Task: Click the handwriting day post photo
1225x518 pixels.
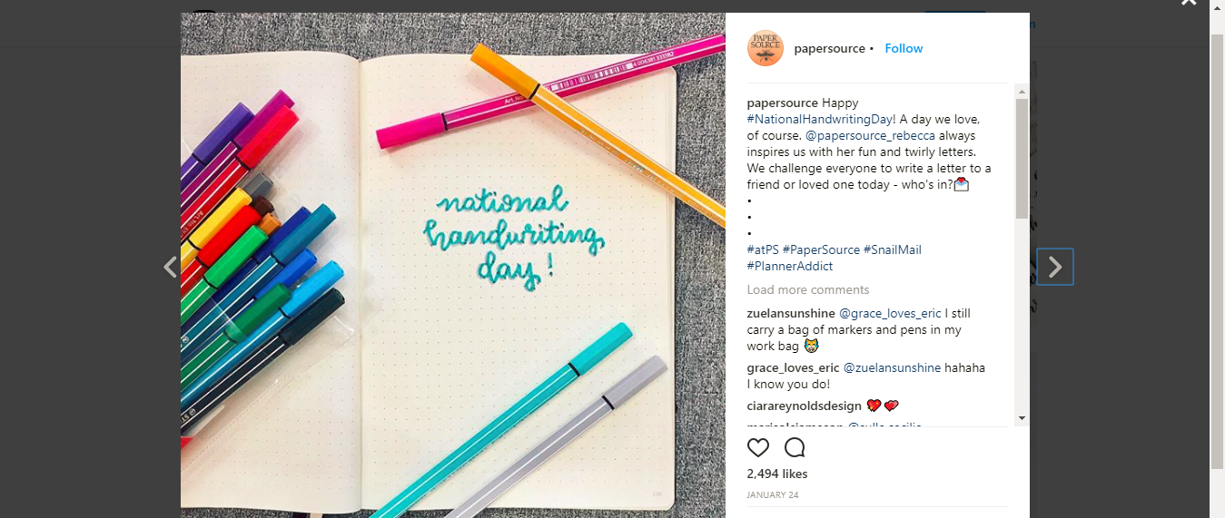Action: (452, 263)
